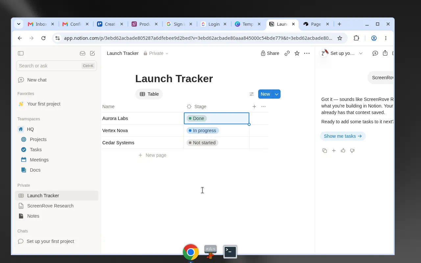Select the Table view tab

(149, 94)
